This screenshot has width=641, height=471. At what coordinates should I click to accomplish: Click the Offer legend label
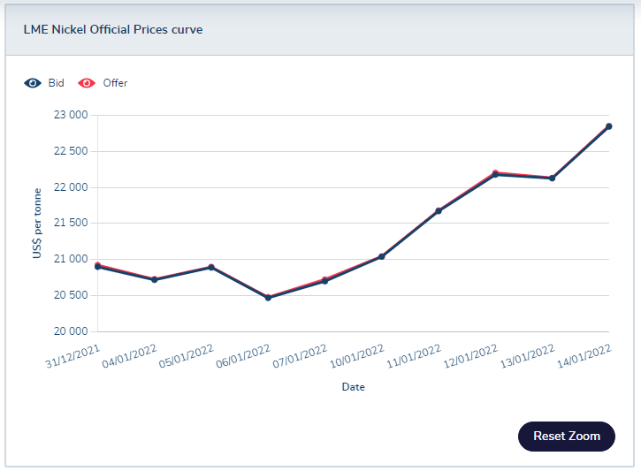point(115,83)
